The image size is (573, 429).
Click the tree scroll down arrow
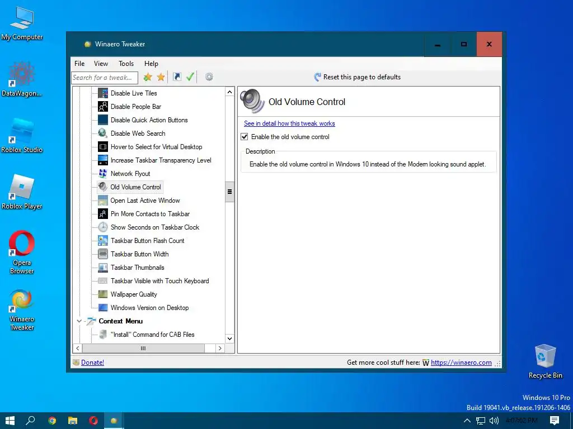(229, 339)
